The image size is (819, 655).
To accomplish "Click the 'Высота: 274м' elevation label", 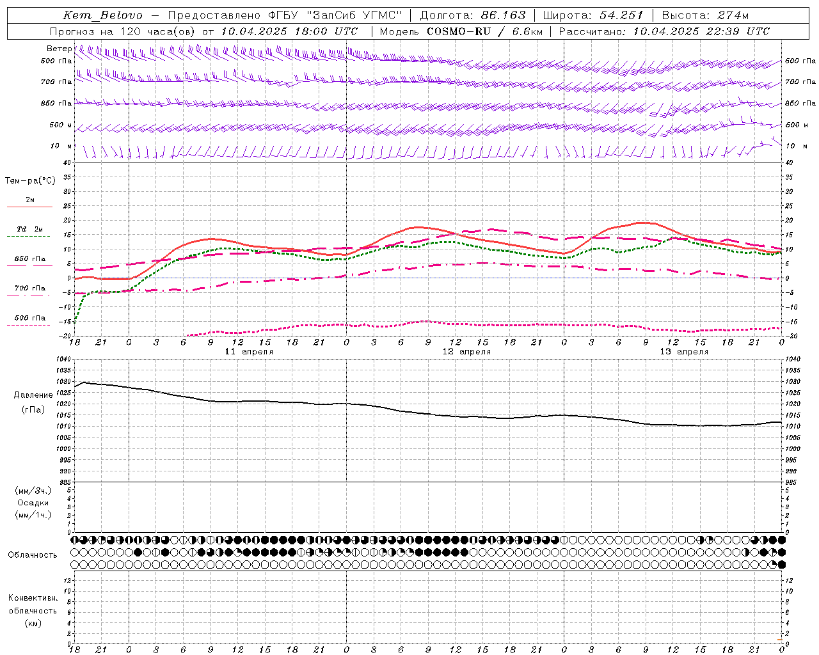I will pyautogui.click(x=705, y=15).
